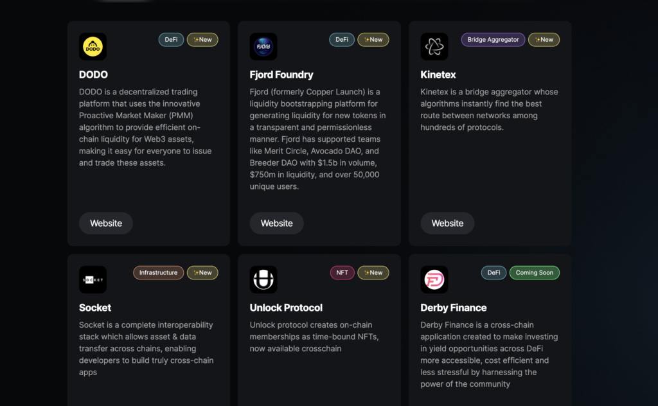Click the Derby Finance pink logo
658x406 pixels.
point(434,280)
